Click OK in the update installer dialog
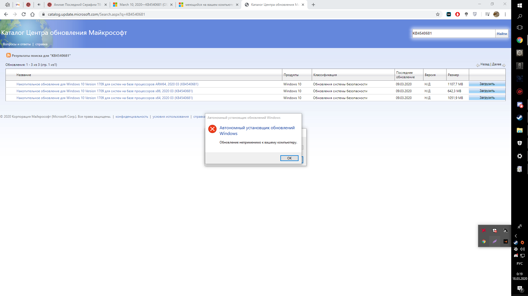528x296 pixels. click(289, 158)
